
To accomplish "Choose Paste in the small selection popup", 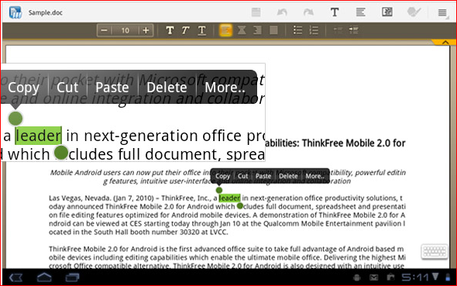I will [x=263, y=176].
